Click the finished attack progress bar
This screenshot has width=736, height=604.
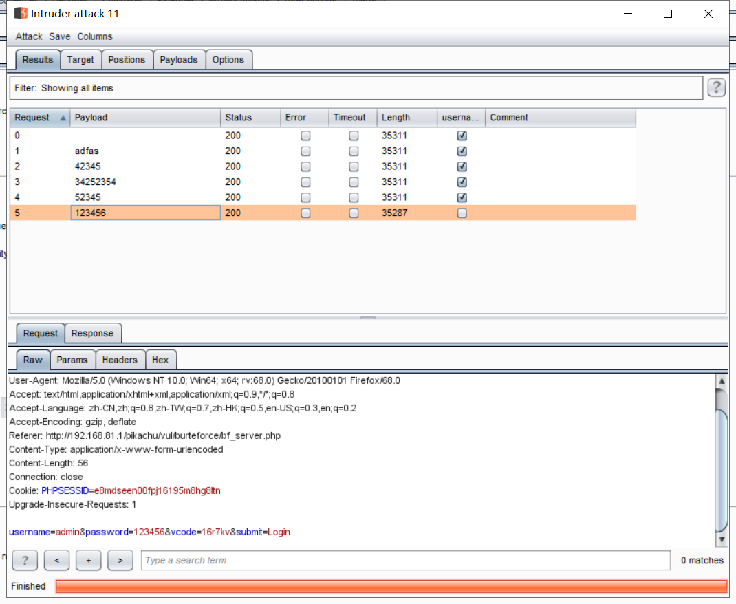391,586
